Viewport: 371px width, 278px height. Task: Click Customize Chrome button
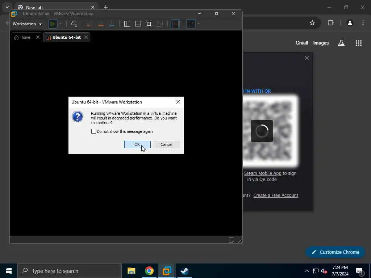335,252
